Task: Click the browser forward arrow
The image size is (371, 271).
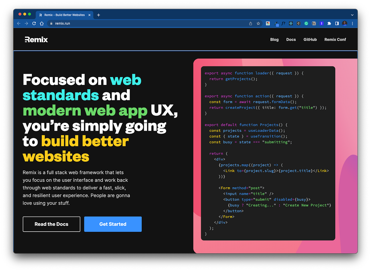Action: pyautogui.click(x=26, y=23)
